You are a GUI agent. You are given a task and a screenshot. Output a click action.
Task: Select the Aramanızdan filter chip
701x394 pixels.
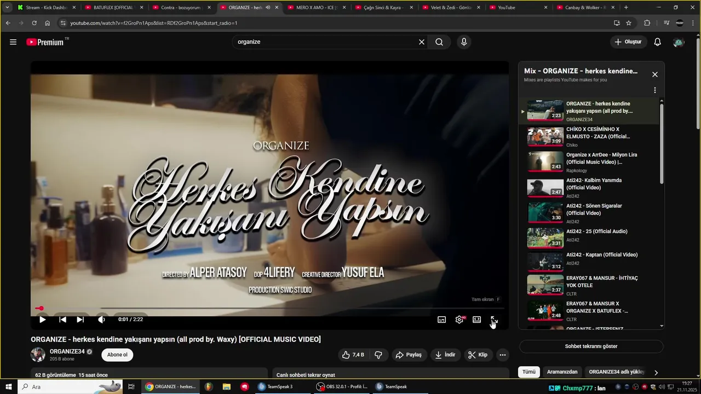(562, 372)
